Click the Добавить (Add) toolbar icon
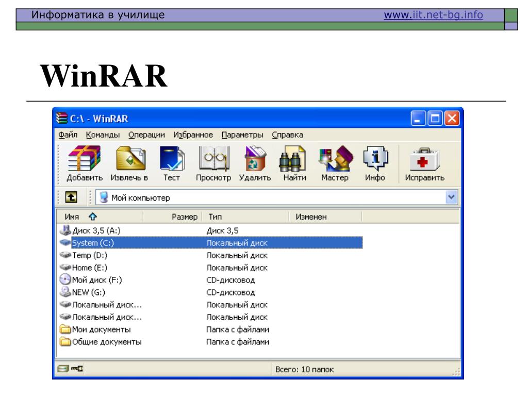 (85, 158)
